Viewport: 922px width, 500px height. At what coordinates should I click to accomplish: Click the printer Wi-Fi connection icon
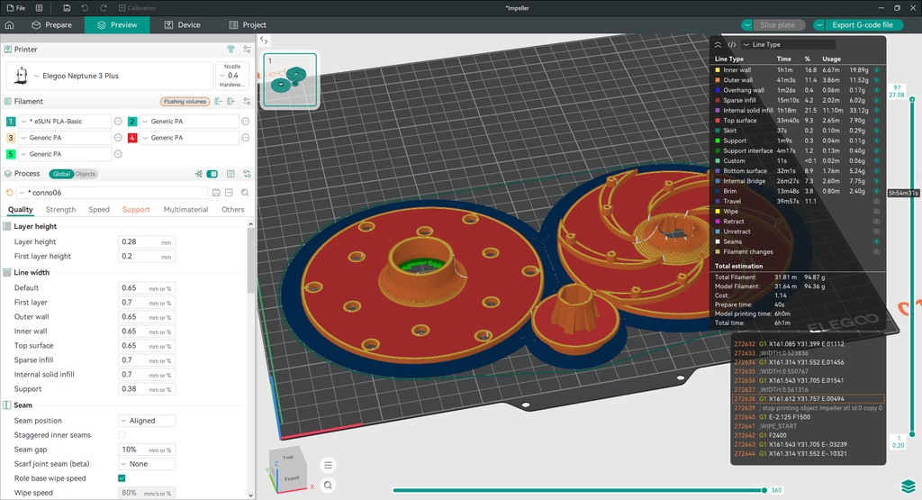pos(231,50)
